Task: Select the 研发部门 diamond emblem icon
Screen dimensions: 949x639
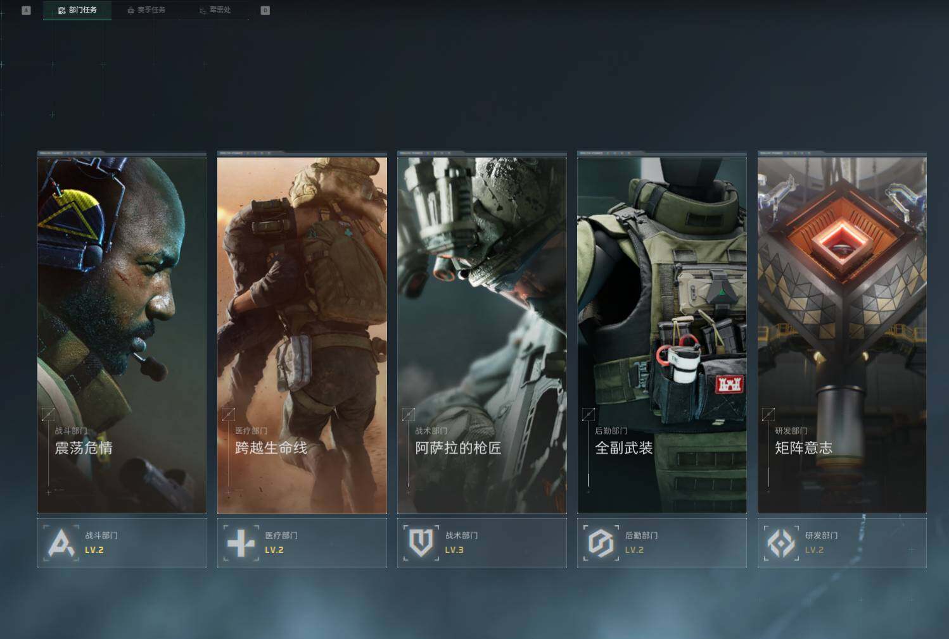Action: tap(780, 543)
